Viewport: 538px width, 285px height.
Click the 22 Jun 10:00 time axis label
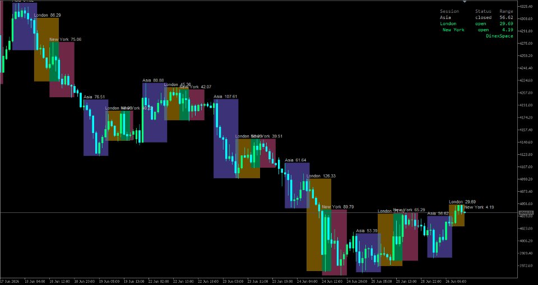point(184,282)
